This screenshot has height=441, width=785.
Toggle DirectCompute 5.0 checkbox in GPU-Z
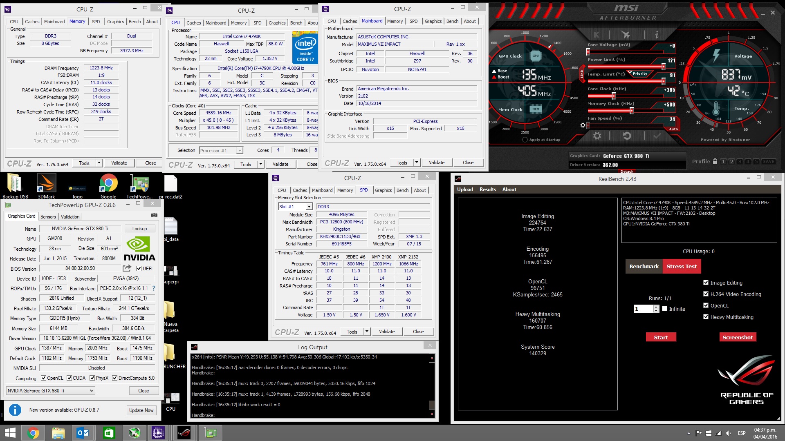pyautogui.click(x=115, y=378)
